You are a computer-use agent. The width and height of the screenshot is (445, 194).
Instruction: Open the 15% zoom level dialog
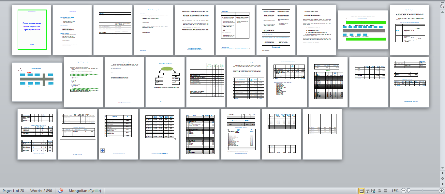(394, 191)
